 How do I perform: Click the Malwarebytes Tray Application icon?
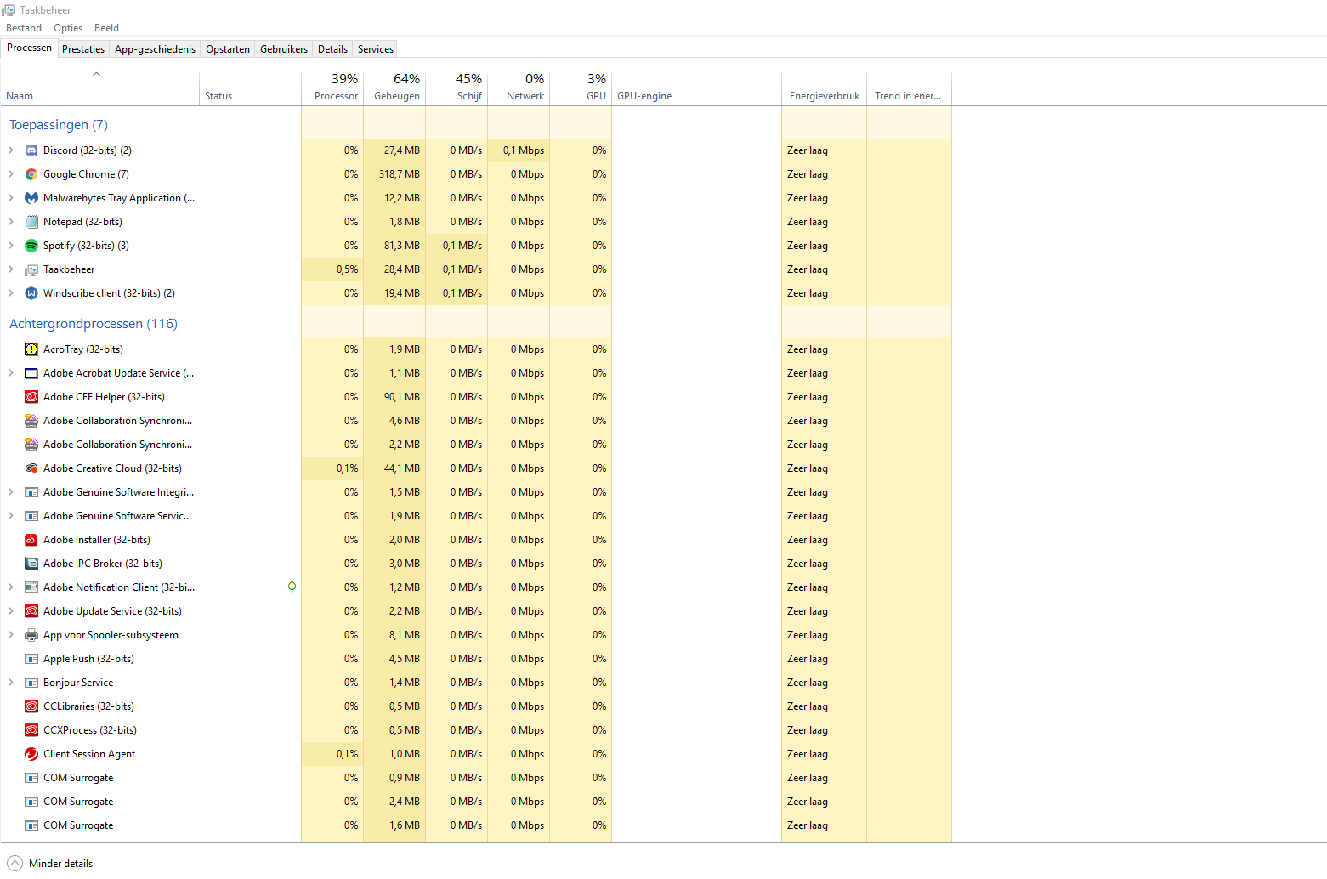pyautogui.click(x=31, y=198)
